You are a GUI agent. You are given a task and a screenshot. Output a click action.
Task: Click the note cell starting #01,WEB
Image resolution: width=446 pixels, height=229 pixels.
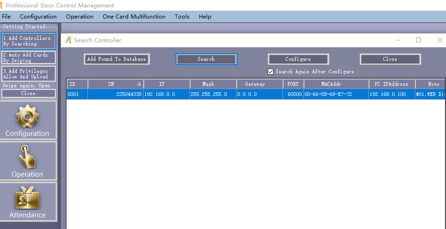pos(431,94)
